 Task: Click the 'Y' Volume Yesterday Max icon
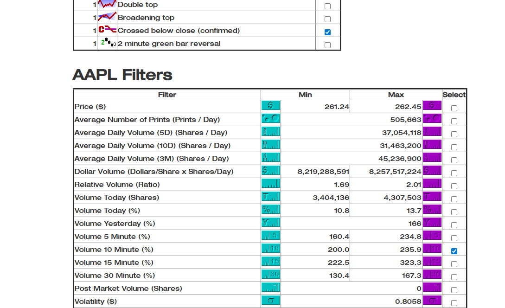(432, 223)
